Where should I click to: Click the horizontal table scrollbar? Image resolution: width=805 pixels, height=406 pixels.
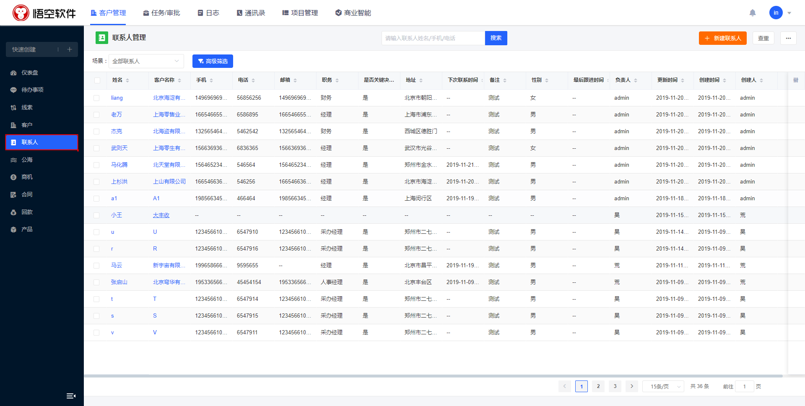coord(433,376)
